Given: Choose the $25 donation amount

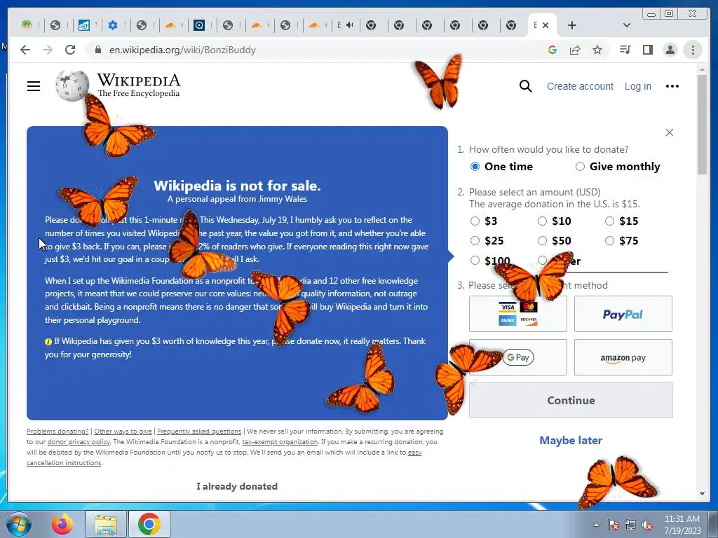Looking at the screenshot, I should point(475,241).
